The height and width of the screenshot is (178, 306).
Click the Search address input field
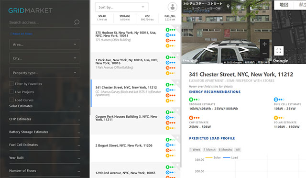point(41,22)
